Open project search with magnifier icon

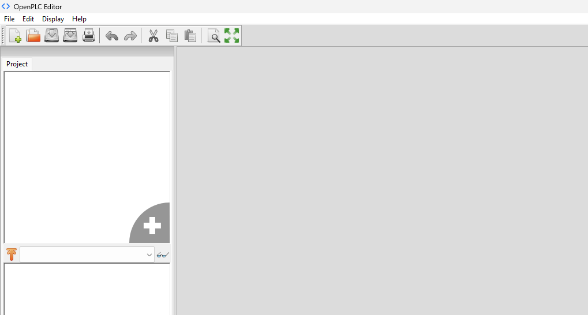(x=214, y=36)
